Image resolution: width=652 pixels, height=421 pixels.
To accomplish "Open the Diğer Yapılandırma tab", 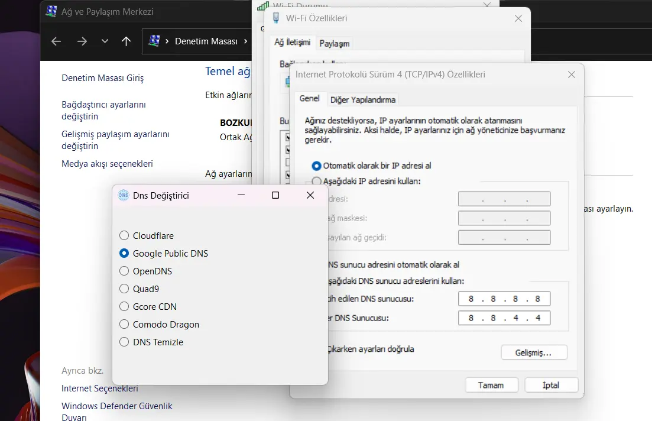I will click(363, 100).
